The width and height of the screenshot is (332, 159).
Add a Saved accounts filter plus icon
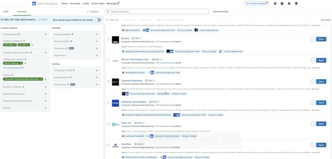[x=97, y=78]
